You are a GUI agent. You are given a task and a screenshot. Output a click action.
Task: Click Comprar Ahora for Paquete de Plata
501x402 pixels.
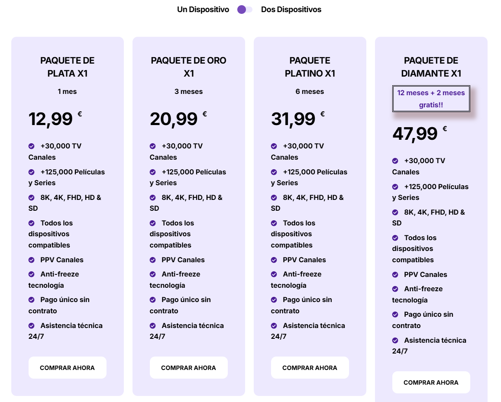(x=67, y=368)
